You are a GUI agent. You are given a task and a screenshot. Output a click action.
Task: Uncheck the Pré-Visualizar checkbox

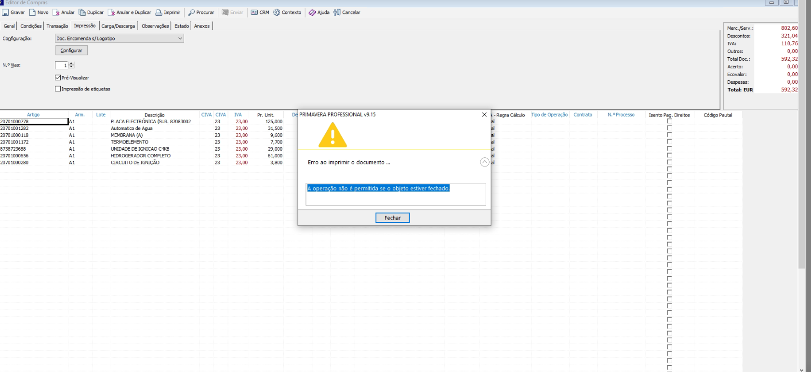(x=58, y=77)
